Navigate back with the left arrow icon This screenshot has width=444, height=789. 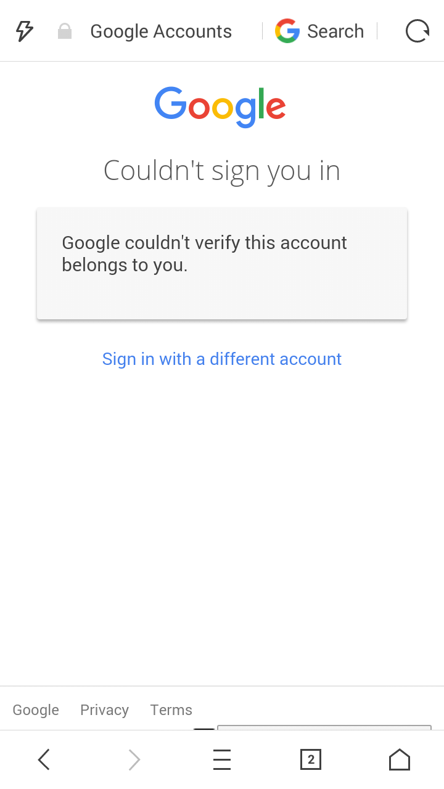tap(43, 759)
